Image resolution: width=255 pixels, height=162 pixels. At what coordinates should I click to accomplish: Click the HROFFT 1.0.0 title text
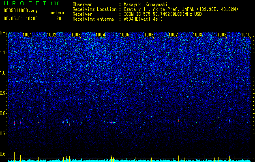coord(32,3)
